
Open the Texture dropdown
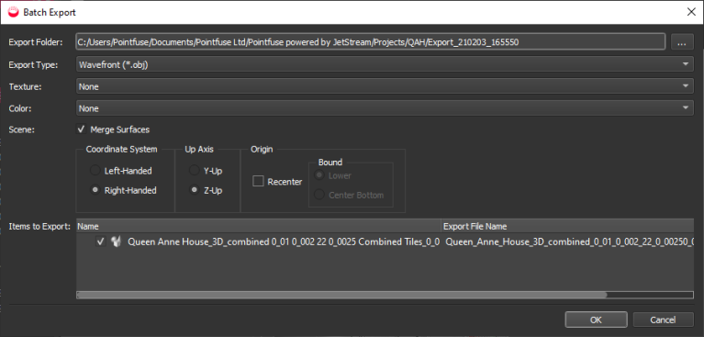tap(385, 86)
